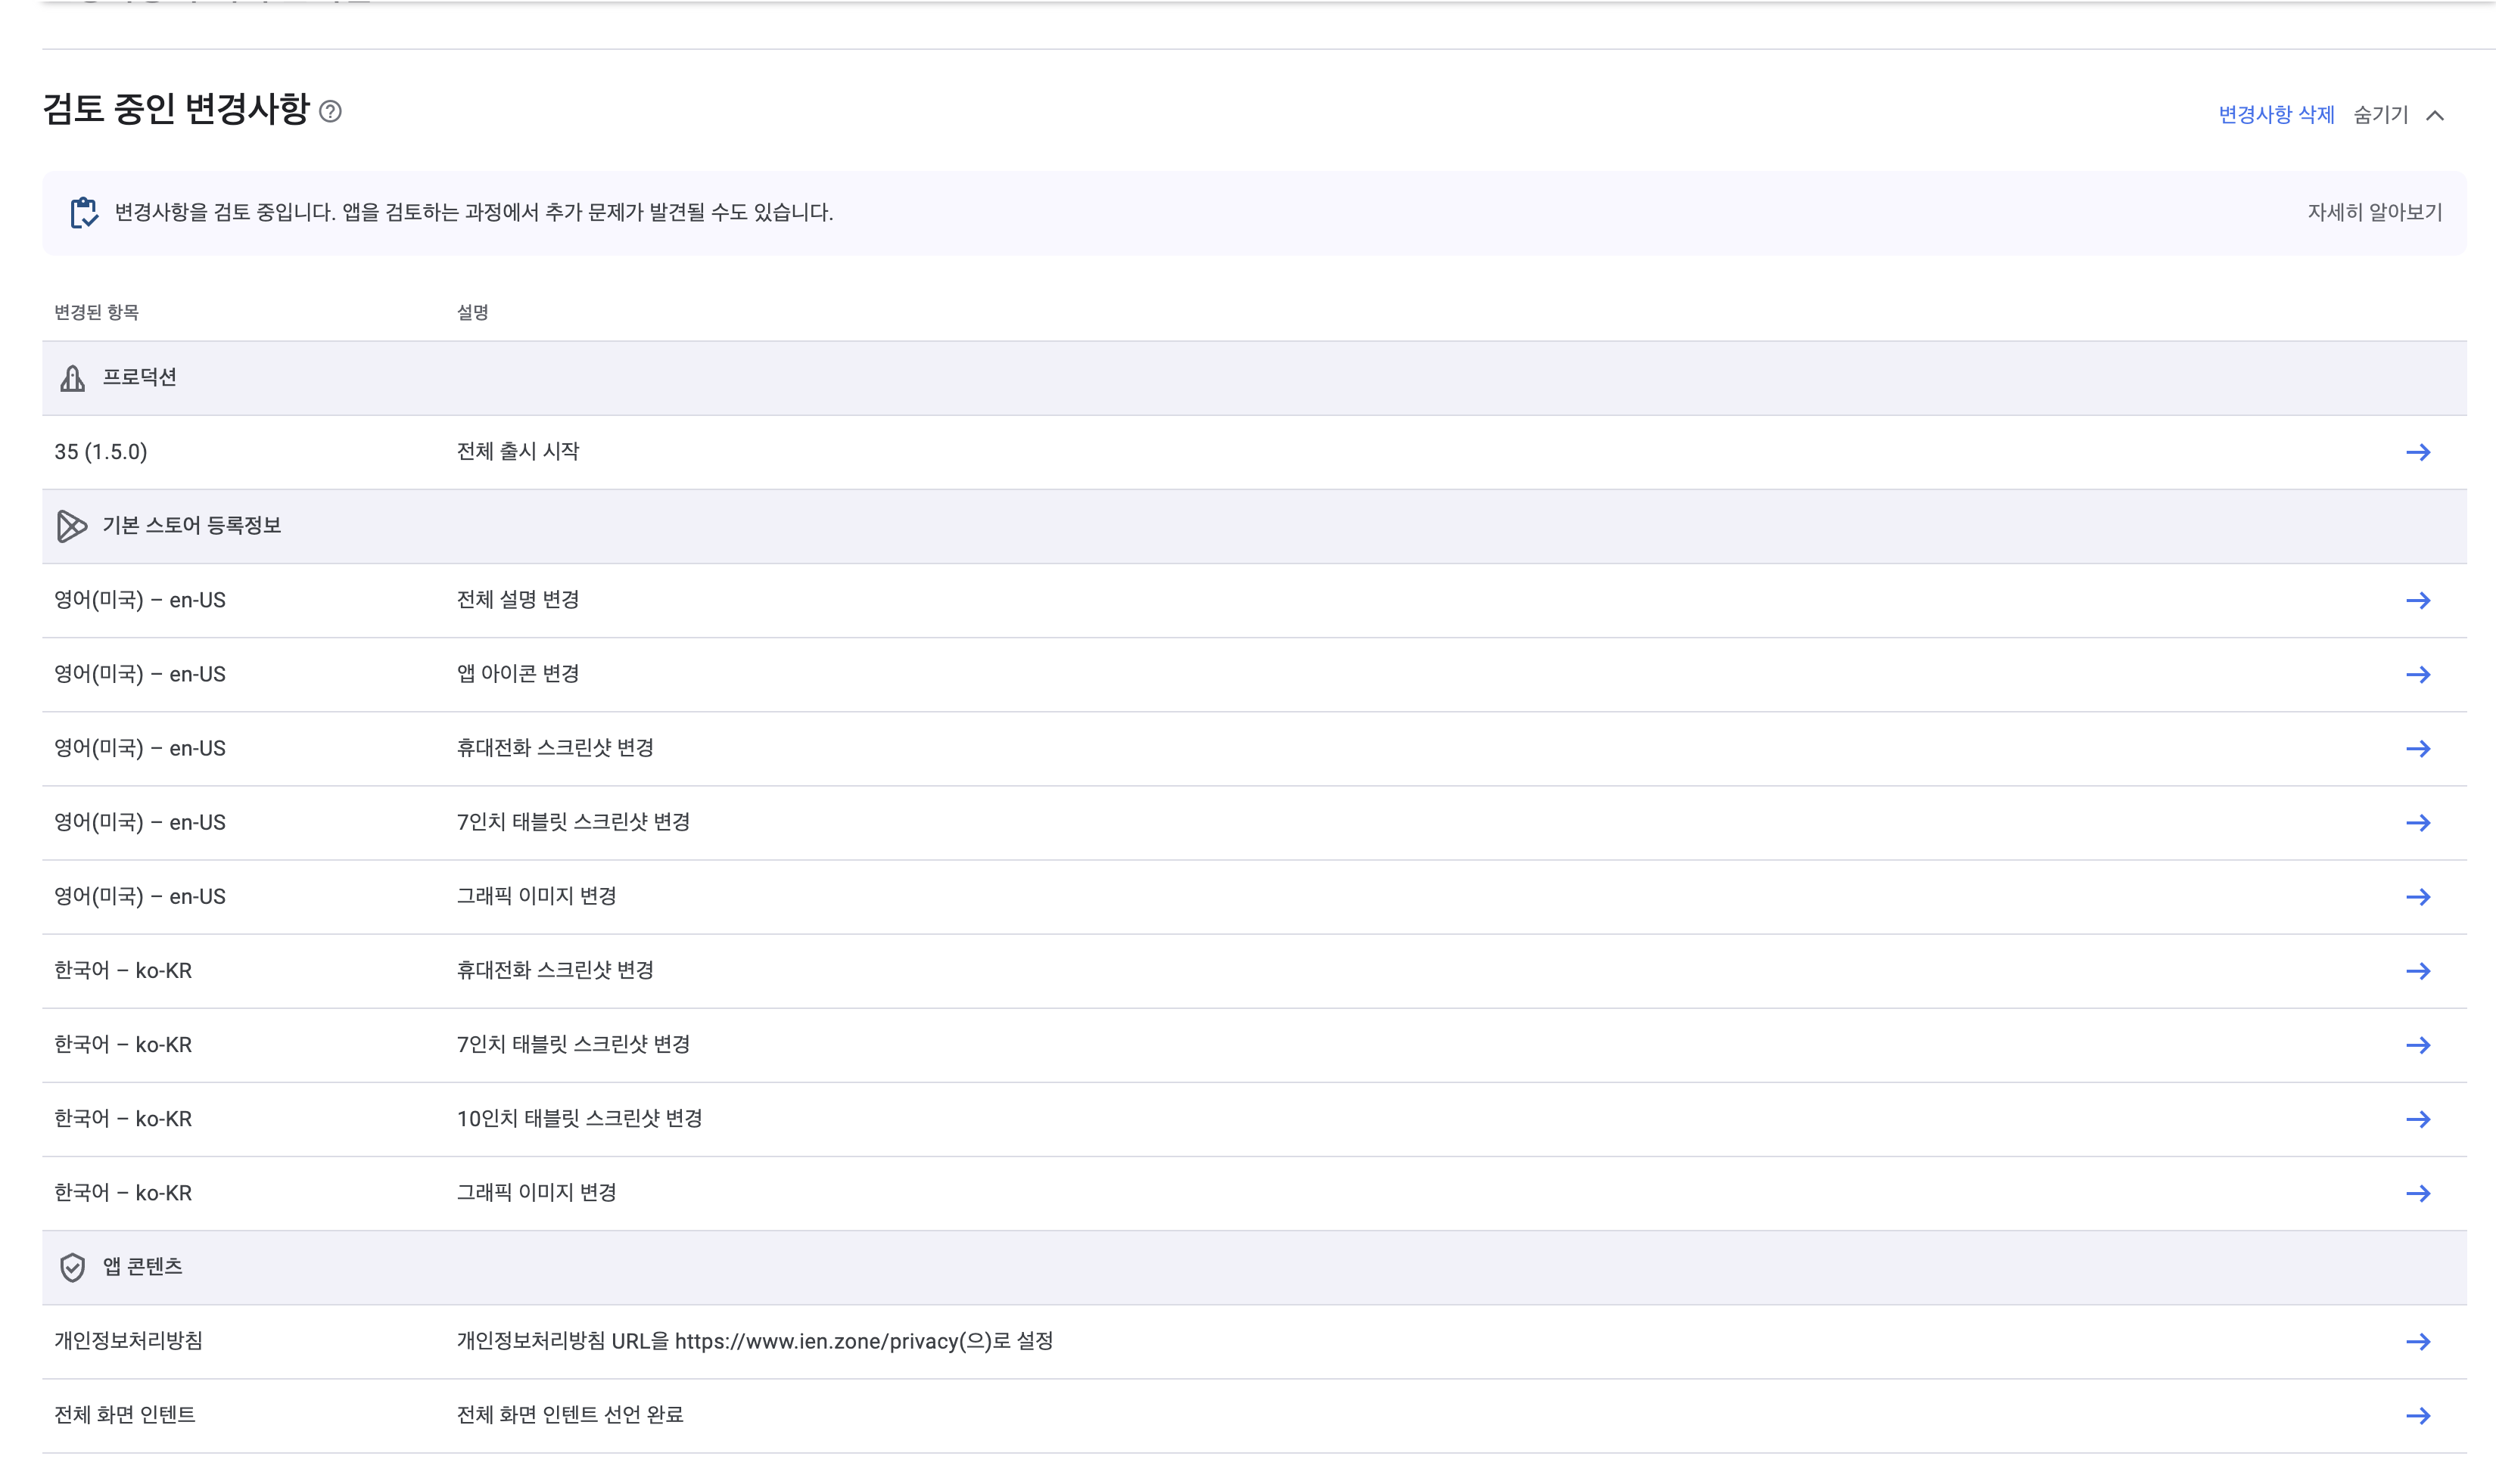Select ko-KR 그래픽 이미지 변경 row

tap(537, 1193)
